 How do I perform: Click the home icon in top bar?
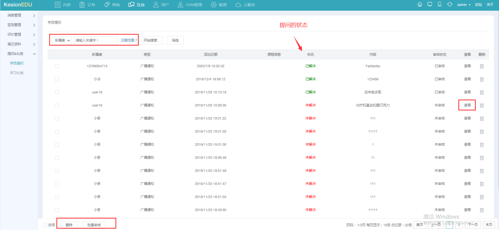(x=420, y=5)
